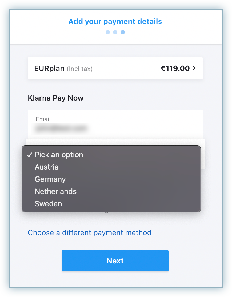
Task: Click the first step progress dot
Action: 108,32
